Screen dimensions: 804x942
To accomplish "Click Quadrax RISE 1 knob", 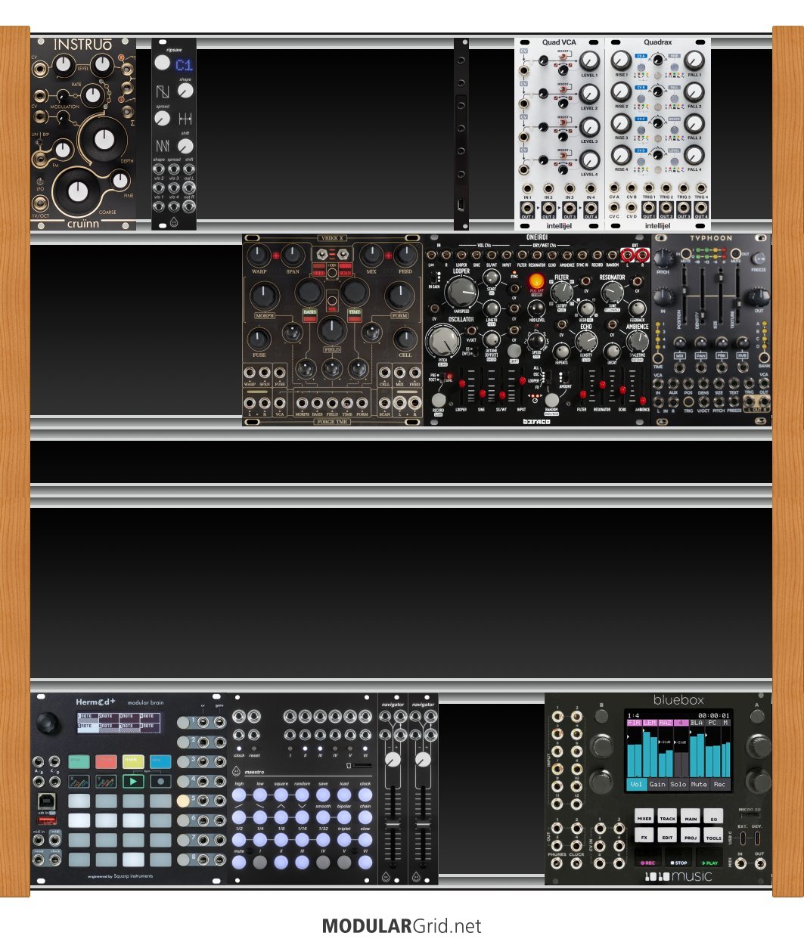I will [x=621, y=60].
